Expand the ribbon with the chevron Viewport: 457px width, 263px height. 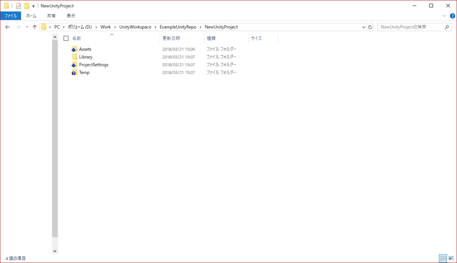[444, 16]
